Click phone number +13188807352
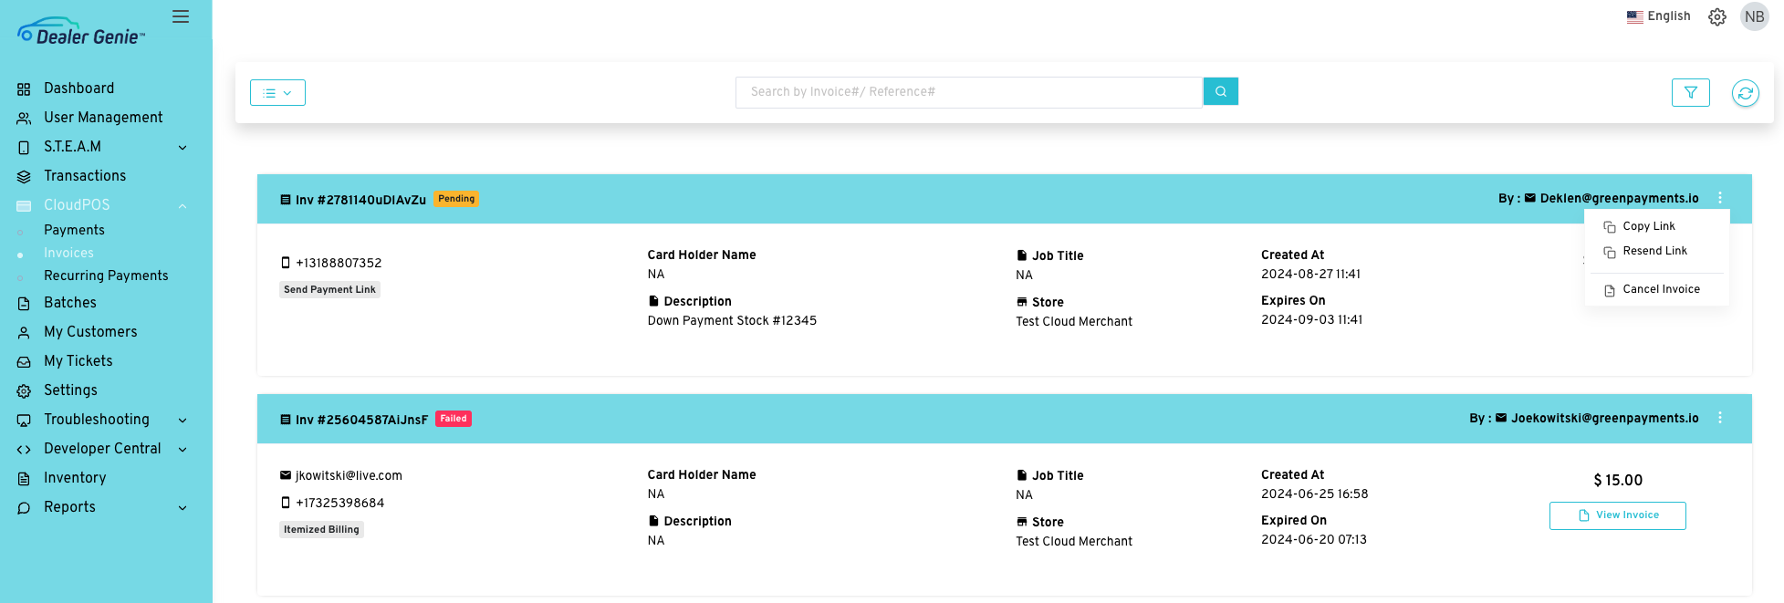1784x603 pixels. (x=339, y=263)
